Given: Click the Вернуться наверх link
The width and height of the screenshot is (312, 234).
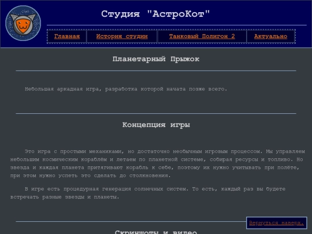Looking at the screenshot, I should pyautogui.click(x=276, y=223).
